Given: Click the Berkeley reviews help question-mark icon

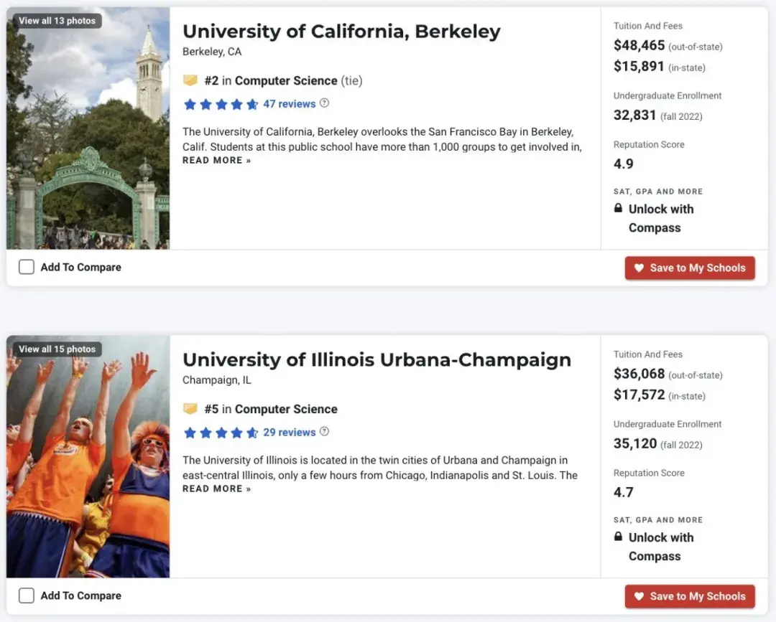Looking at the screenshot, I should [x=324, y=103].
